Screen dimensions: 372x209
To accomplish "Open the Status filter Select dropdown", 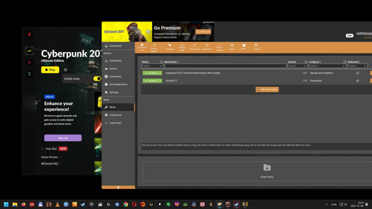I will (x=153, y=66).
